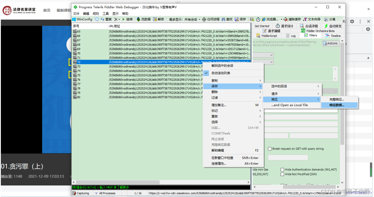This screenshot has width=374, height=197.
Task: Click the 解码选中的会话 context menu item
Action: click(234, 65)
